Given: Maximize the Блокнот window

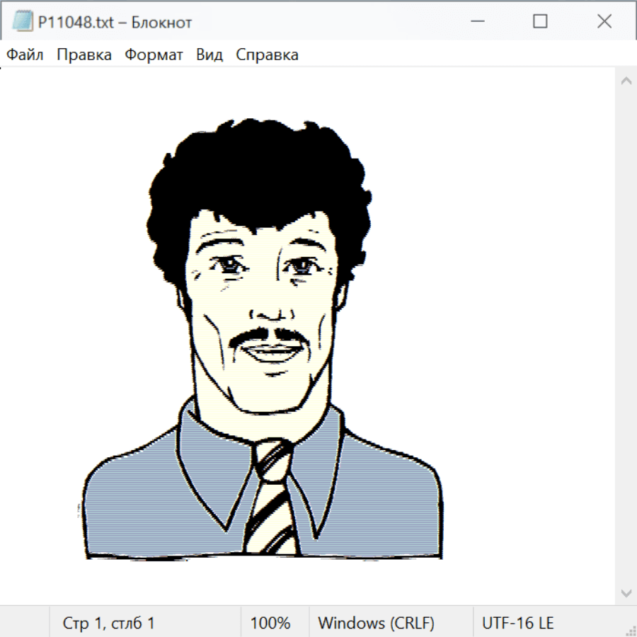Looking at the screenshot, I should tap(540, 22).
